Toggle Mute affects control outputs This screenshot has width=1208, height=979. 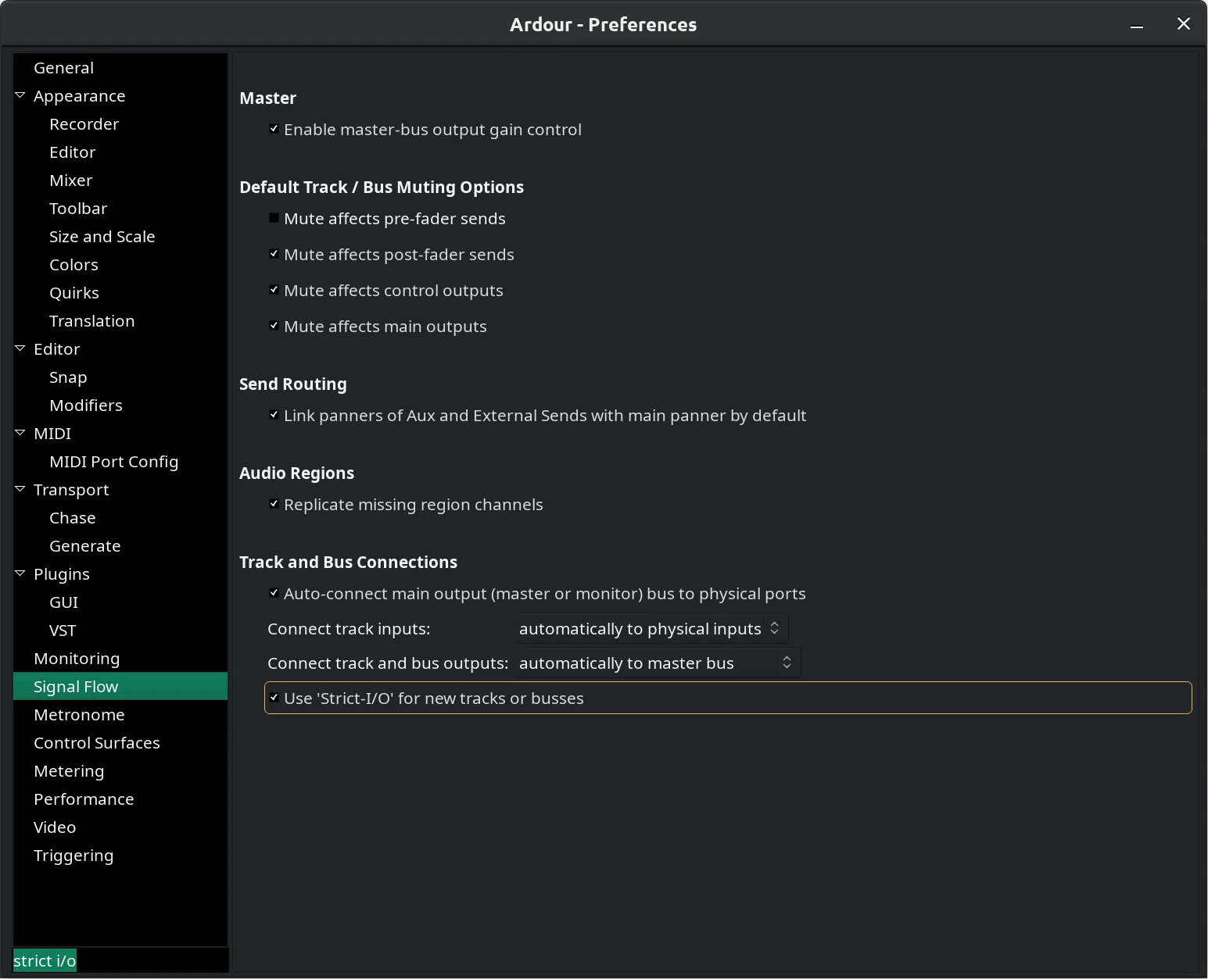[x=274, y=290]
